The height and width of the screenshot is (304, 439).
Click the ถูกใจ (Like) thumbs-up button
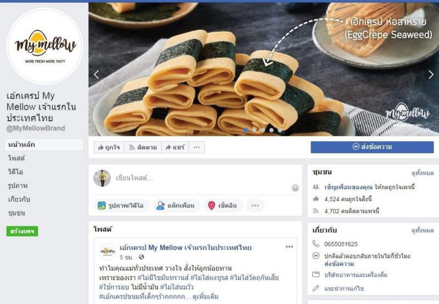pyautogui.click(x=109, y=147)
